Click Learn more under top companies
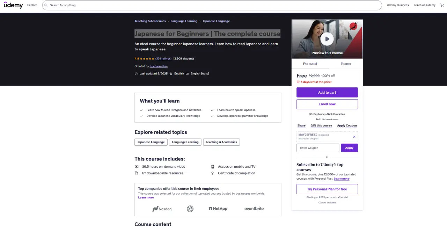 [x=146, y=197]
